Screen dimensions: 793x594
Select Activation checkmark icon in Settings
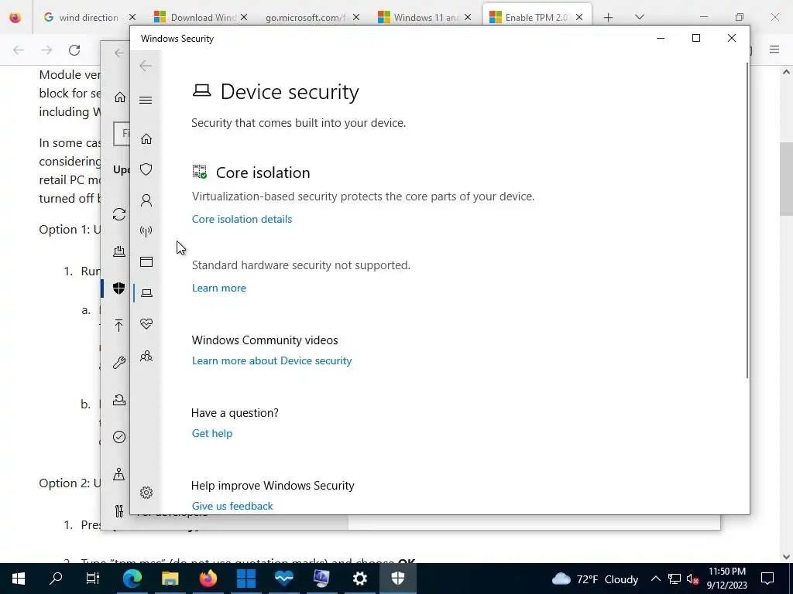coord(119,437)
